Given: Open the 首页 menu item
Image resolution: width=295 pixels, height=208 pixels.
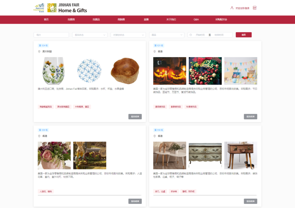Looking at the screenshot, I should 46,19.
